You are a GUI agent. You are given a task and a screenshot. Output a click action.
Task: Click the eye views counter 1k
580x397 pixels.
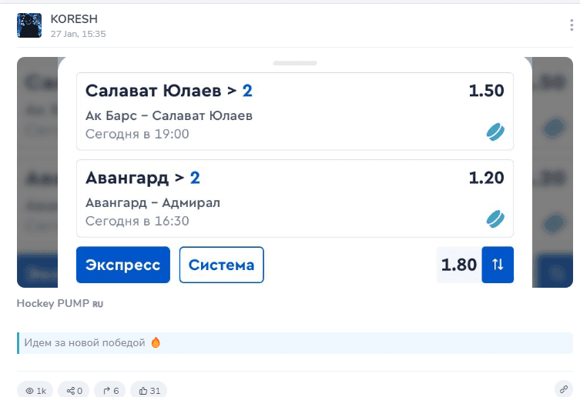pos(35,390)
